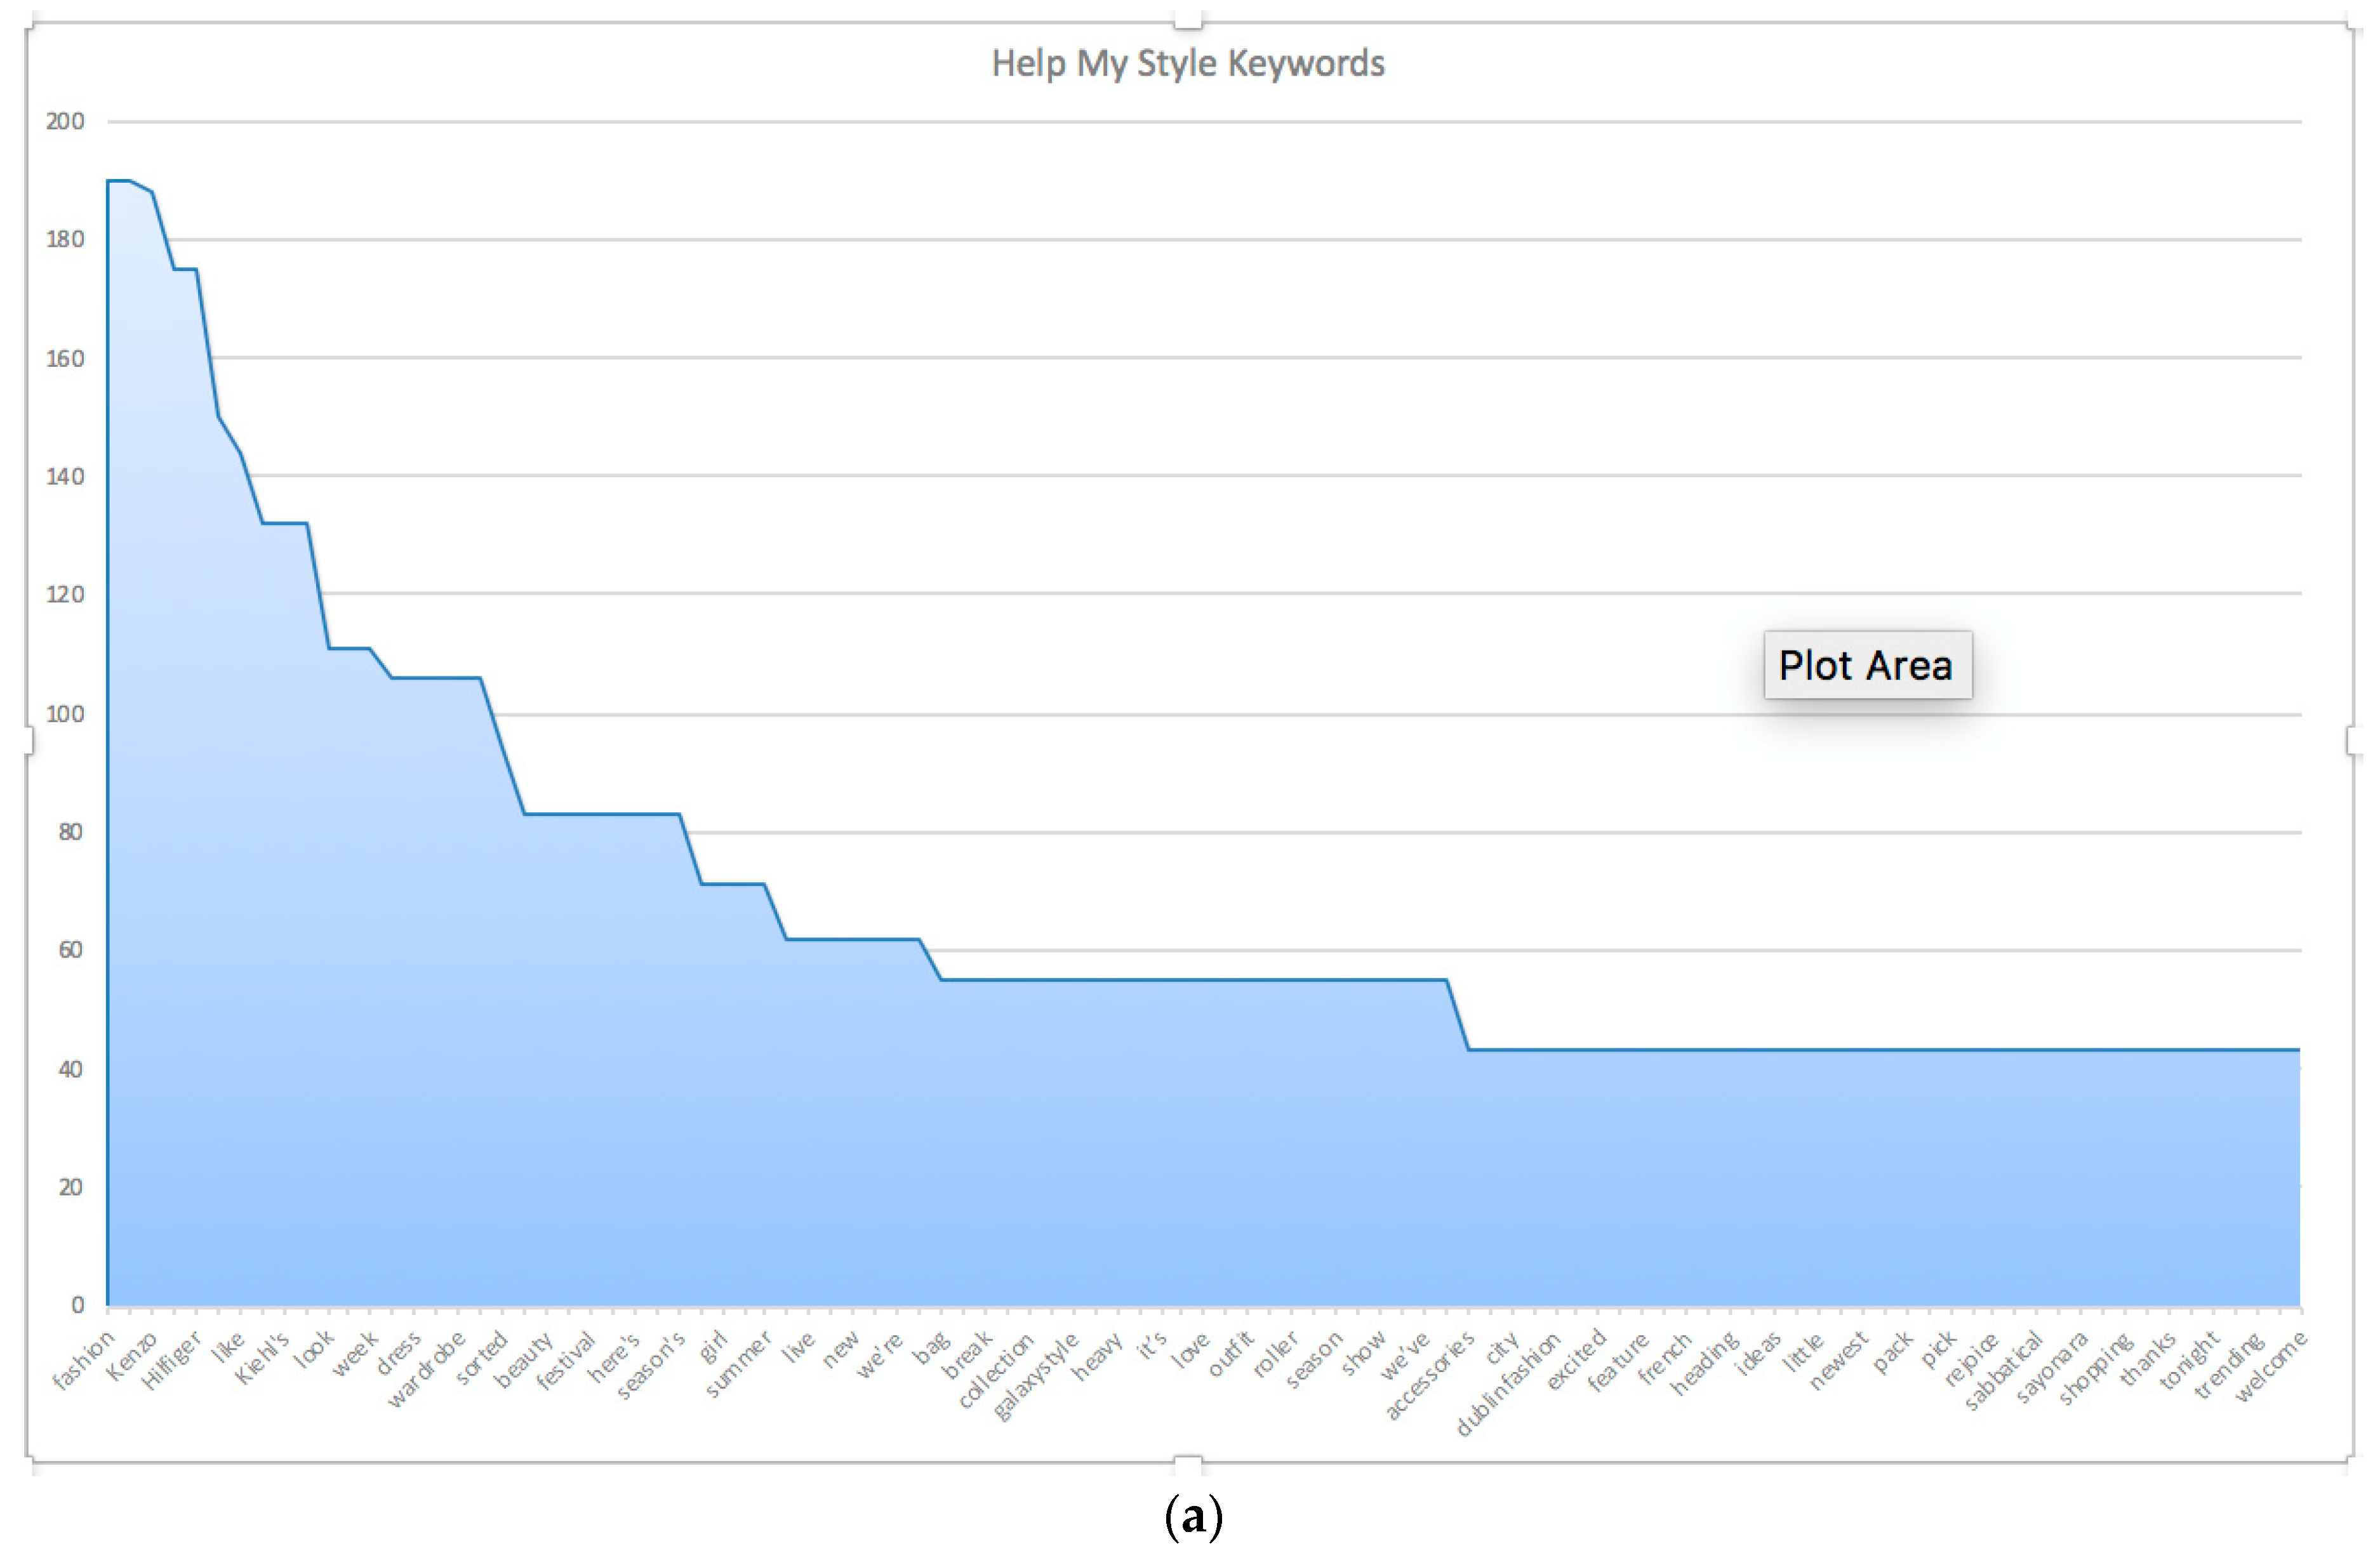Click the top-center chart resize handle
The image size is (2380, 1565).
pyautogui.click(x=1187, y=21)
